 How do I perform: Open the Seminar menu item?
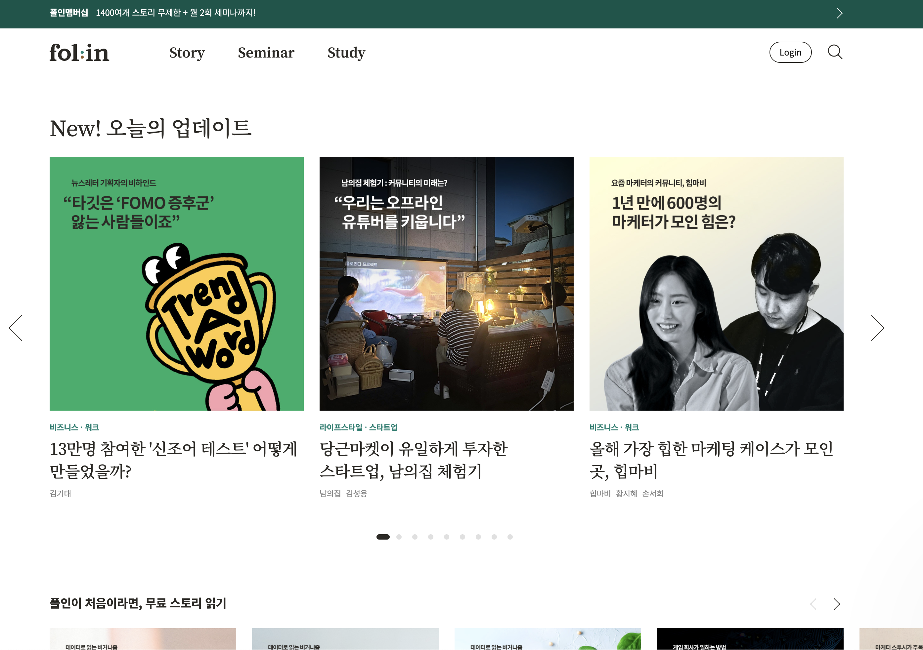[x=266, y=53]
